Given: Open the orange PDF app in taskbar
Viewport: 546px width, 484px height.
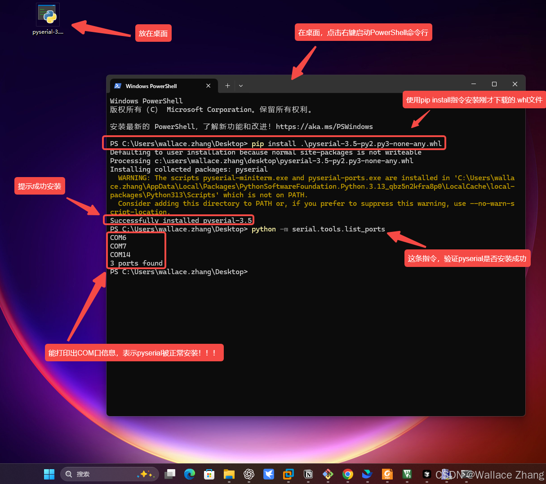Looking at the screenshot, I should tap(387, 474).
